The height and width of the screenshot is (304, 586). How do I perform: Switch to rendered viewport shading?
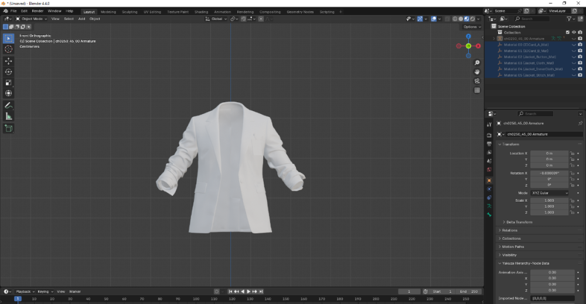(x=472, y=19)
